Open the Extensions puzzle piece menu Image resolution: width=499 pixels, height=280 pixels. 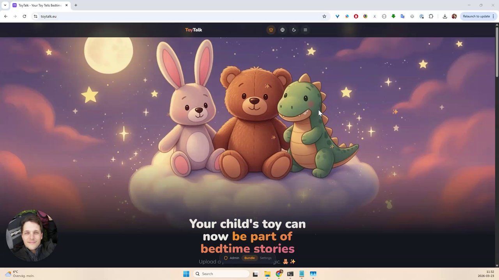[x=431, y=16]
